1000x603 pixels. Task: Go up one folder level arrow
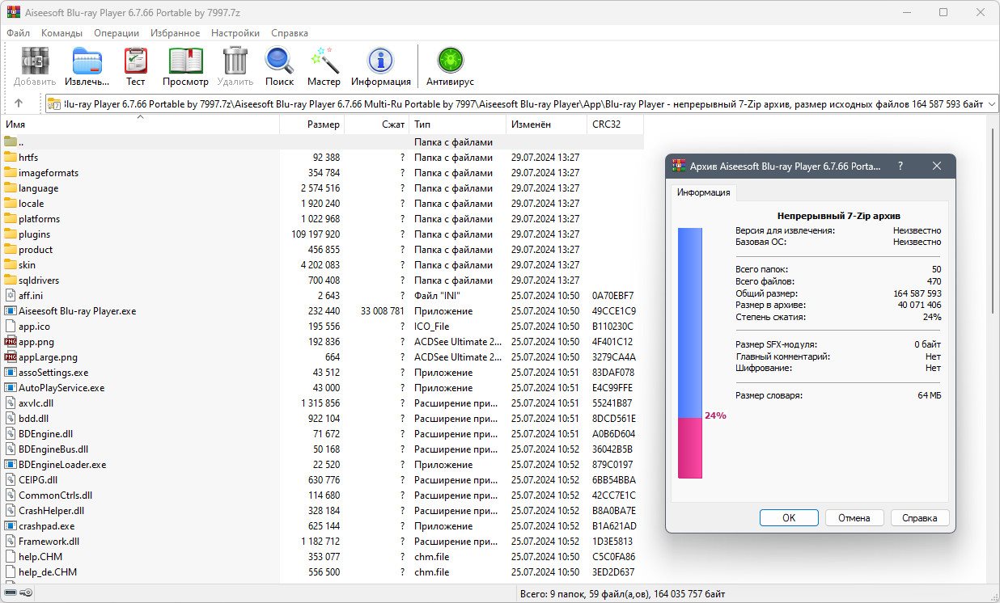coord(19,103)
